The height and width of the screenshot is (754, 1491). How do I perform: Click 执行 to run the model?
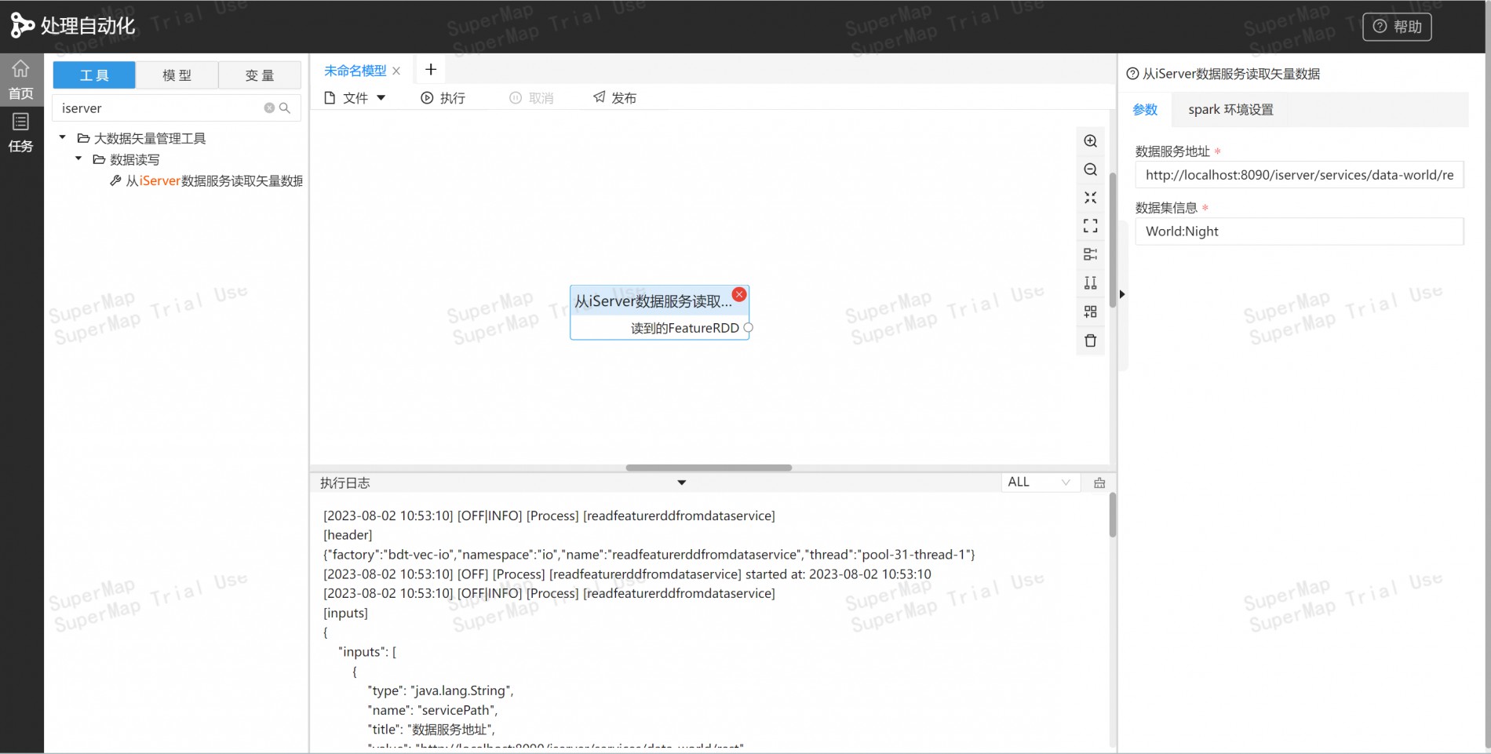click(x=443, y=98)
